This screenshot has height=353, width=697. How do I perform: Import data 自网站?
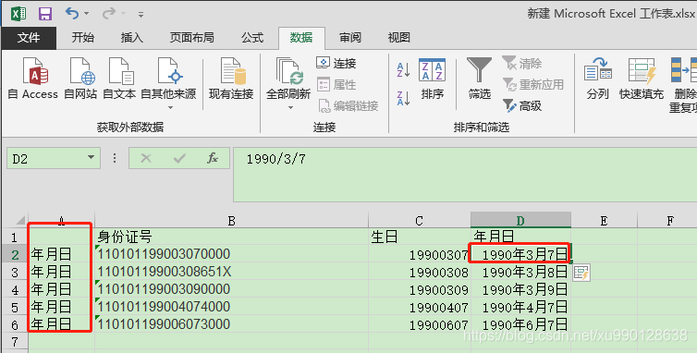[x=81, y=79]
